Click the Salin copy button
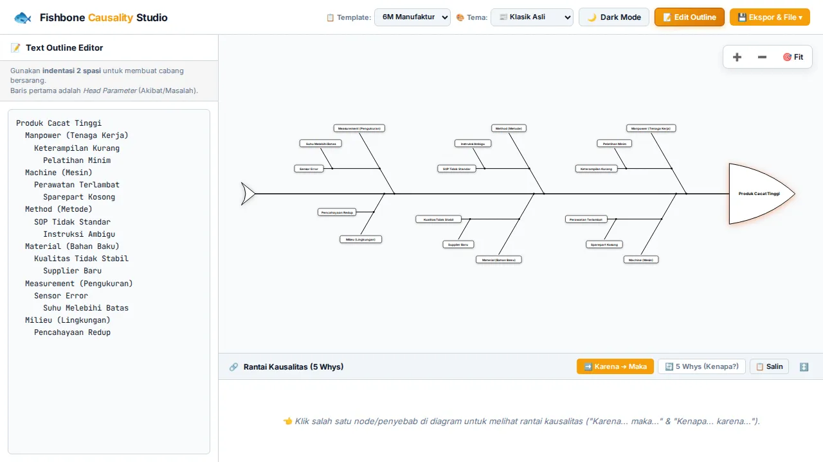 [769, 366]
